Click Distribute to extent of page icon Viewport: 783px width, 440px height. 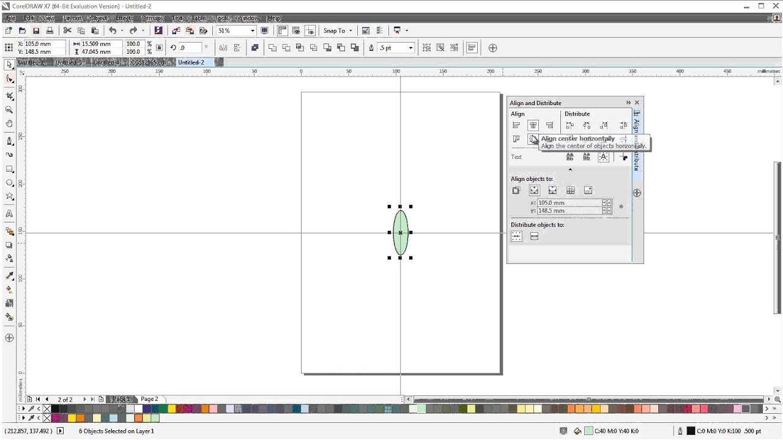click(x=534, y=237)
